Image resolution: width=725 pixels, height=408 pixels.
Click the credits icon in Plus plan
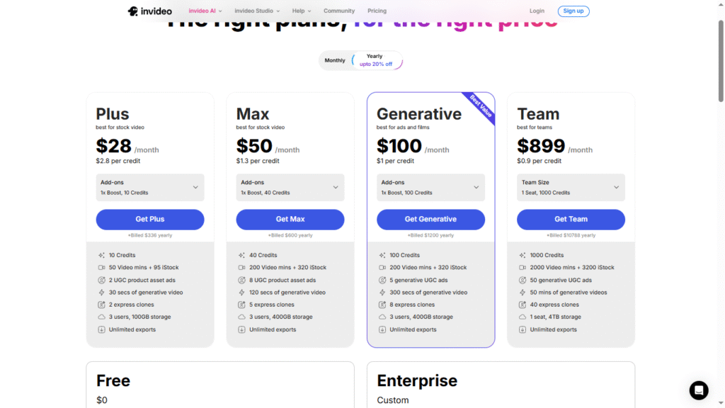(102, 255)
